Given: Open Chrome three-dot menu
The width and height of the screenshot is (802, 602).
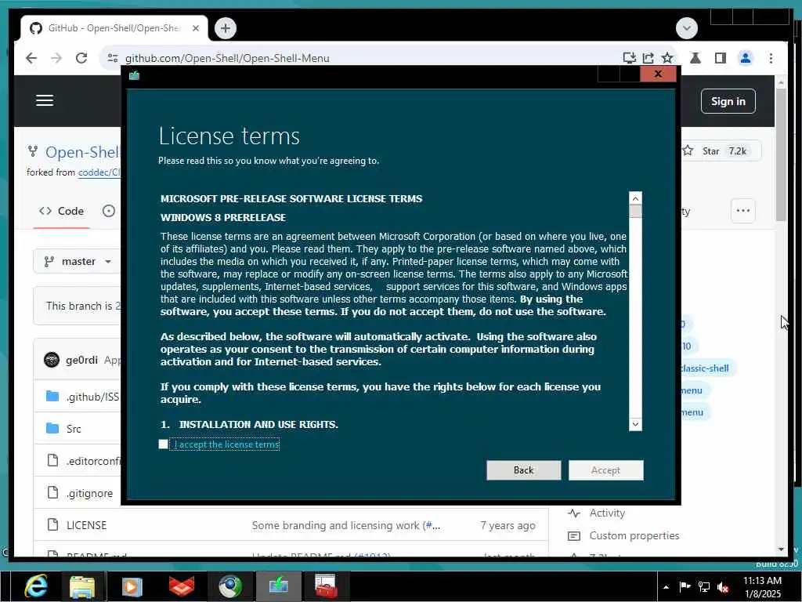Looking at the screenshot, I should tap(771, 58).
